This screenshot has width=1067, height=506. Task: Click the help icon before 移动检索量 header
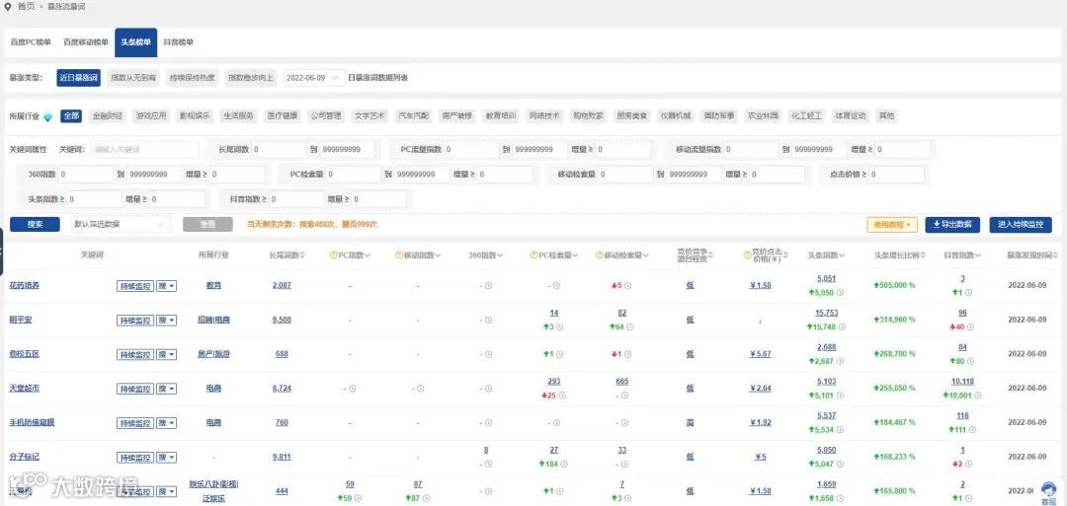coord(600,255)
